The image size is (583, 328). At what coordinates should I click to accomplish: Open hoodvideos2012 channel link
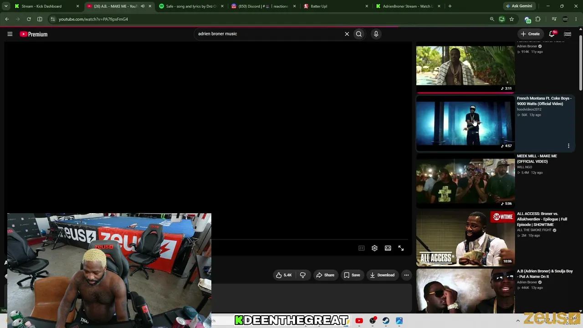click(x=529, y=109)
